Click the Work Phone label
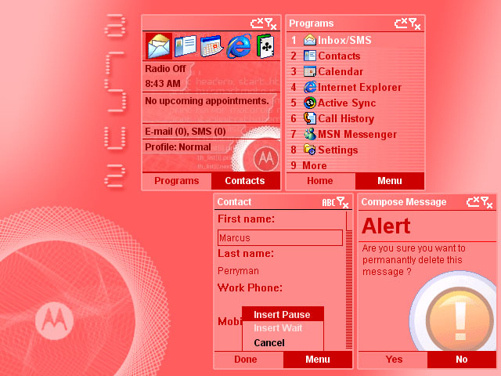 pyautogui.click(x=250, y=287)
